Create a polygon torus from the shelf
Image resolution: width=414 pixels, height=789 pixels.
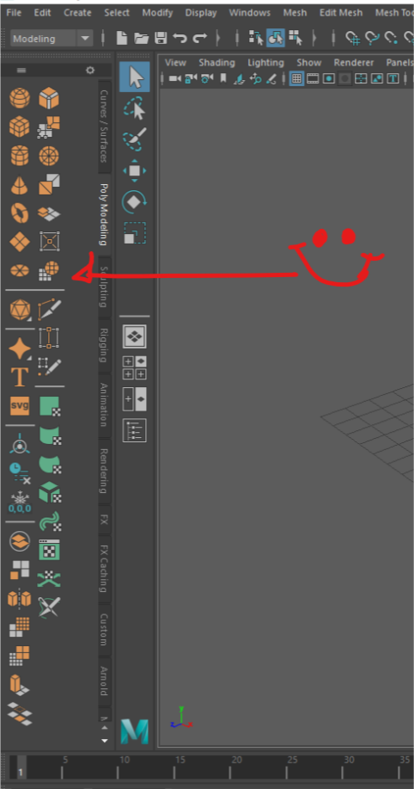tap(20, 213)
